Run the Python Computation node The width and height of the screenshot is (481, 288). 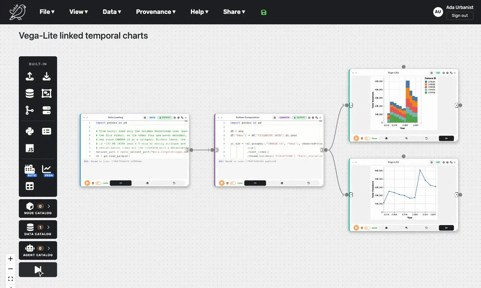[222, 183]
